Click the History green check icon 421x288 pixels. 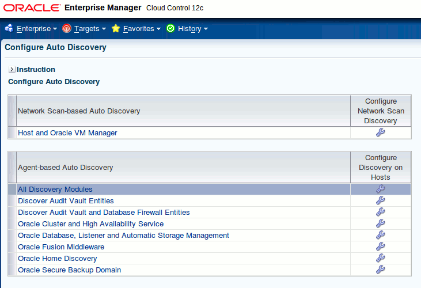[x=170, y=28]
